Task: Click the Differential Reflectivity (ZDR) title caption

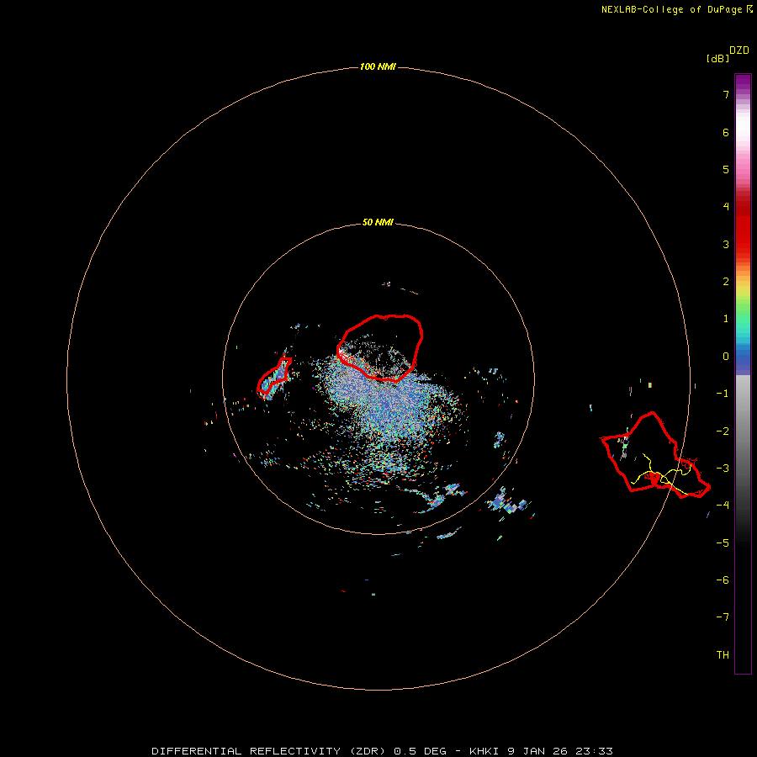Action: point(383,751)
